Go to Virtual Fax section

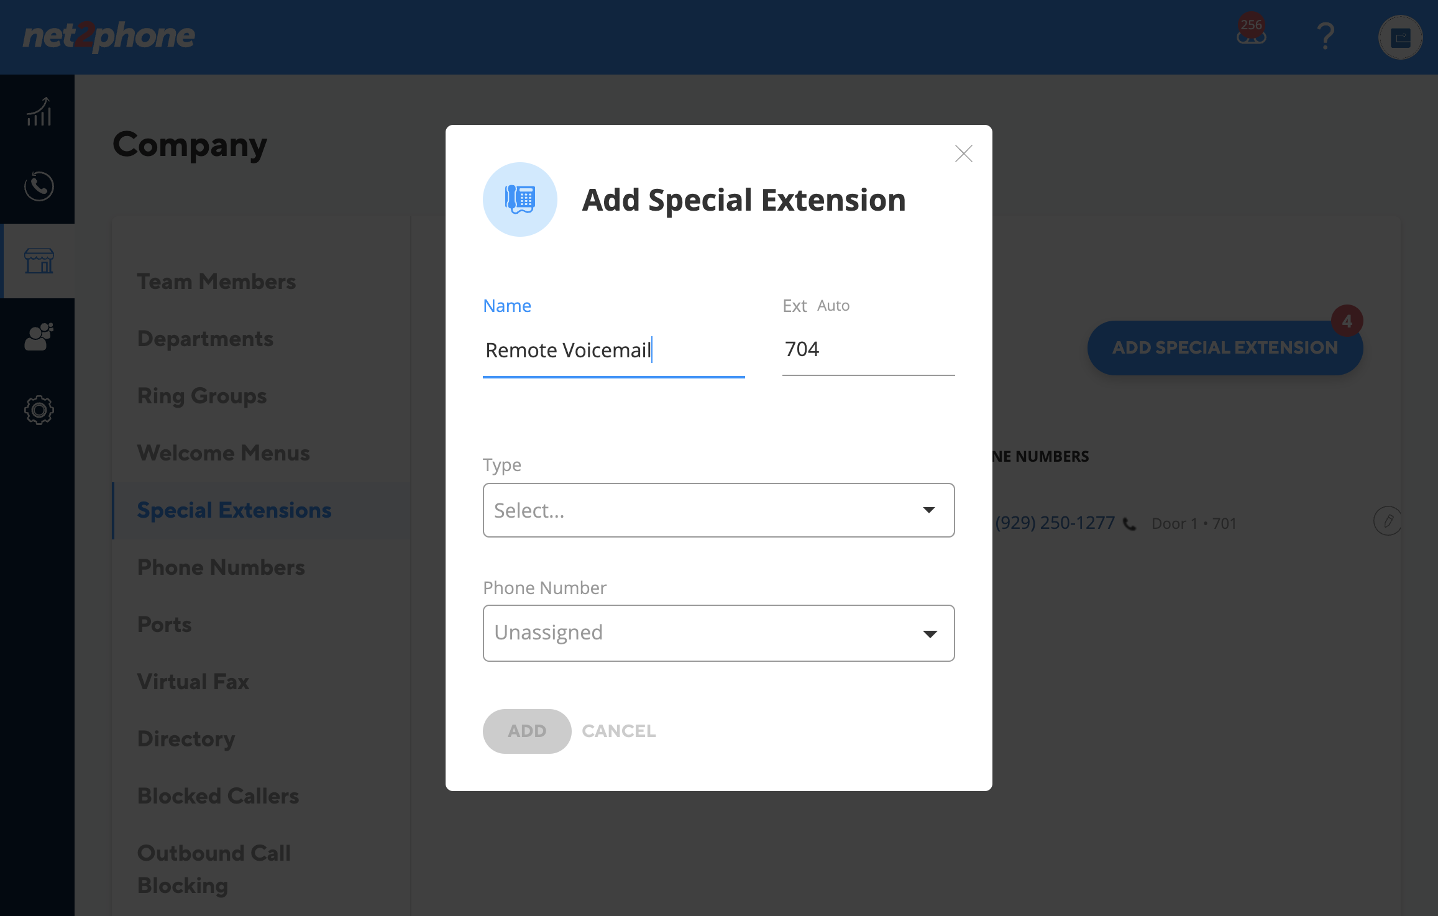pos(193,682)
